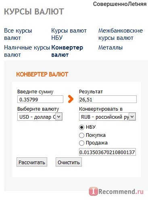
Task: Open Межбанковские курсы валют
Action: tap(121, 34)
